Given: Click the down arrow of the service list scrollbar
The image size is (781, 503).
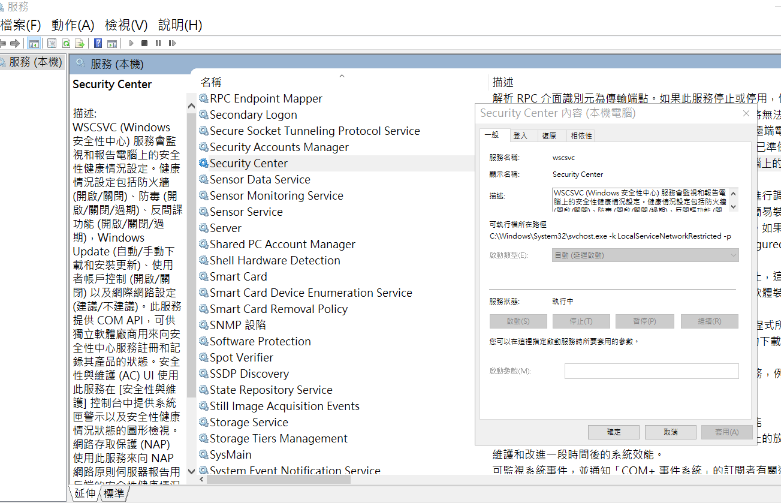Looking at the screenshot, I should (x=191, y=471).
